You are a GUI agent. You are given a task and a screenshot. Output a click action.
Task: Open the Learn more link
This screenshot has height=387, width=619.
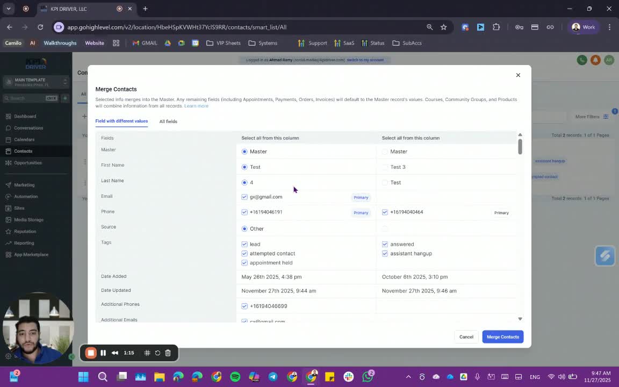pos(196,106)
